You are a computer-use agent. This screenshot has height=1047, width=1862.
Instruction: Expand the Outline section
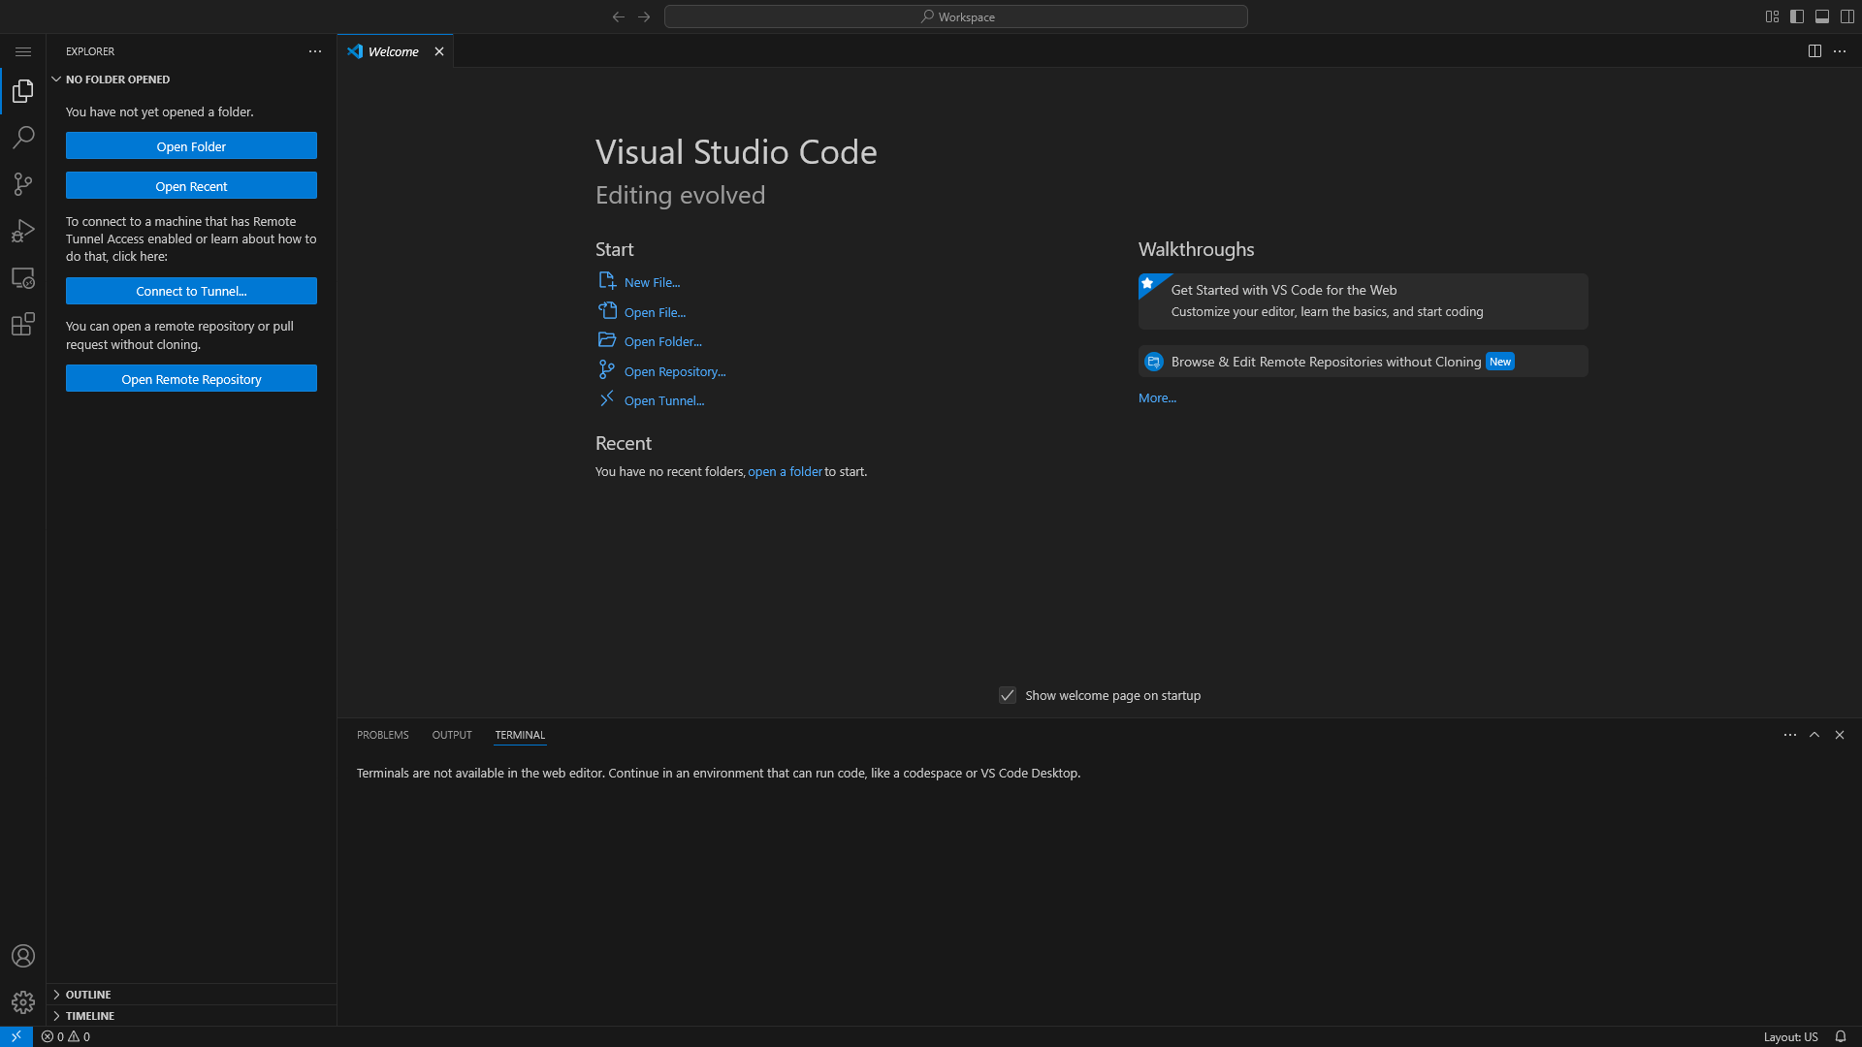tap(192, 995)
